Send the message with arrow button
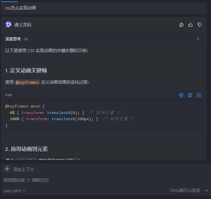 (205, 191)
